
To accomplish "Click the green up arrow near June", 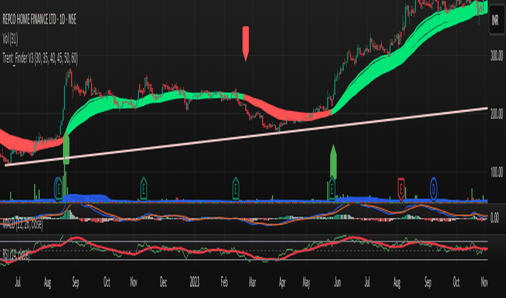I will pos(333,162).
